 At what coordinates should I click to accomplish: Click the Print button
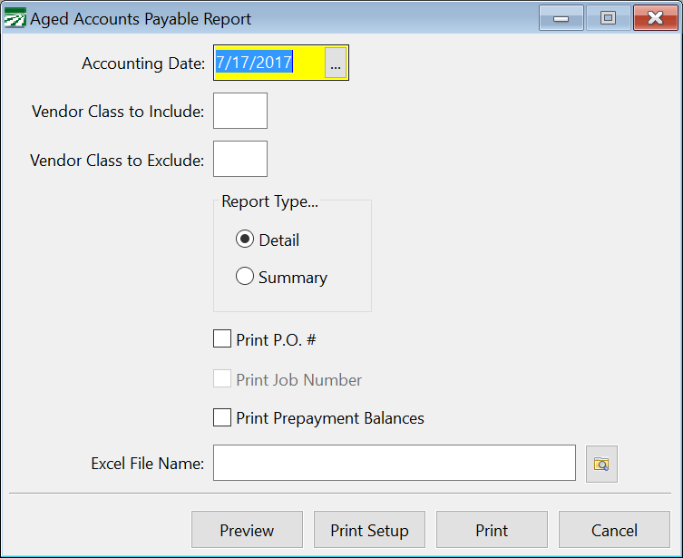point(492,530)
